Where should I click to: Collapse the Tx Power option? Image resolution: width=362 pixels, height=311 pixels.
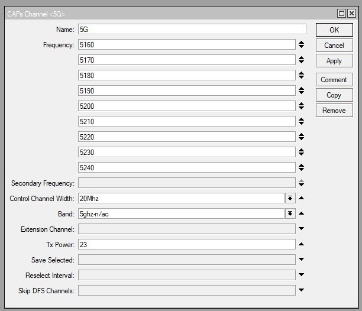coord(301,244)
